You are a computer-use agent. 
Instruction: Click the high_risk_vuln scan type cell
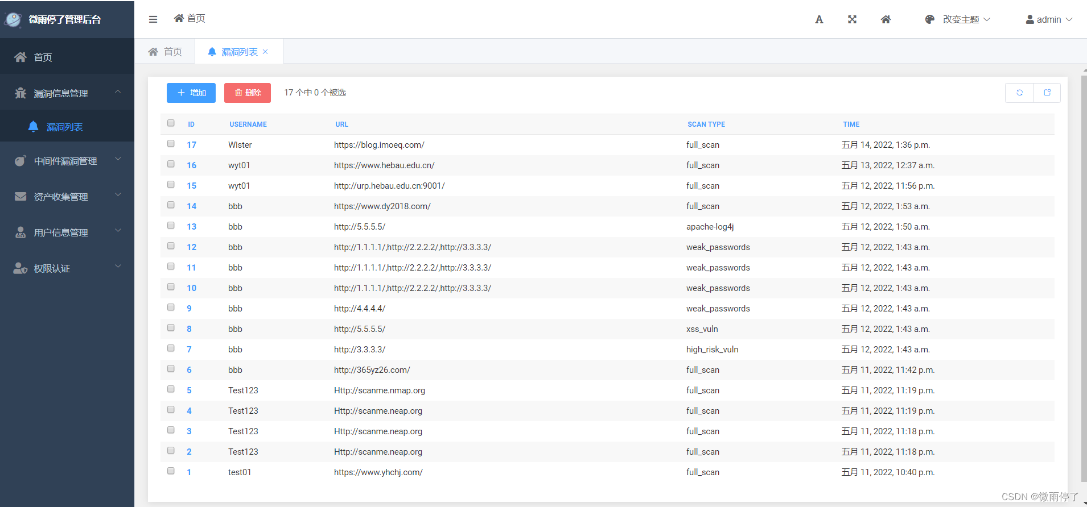(x=712, y=350)
